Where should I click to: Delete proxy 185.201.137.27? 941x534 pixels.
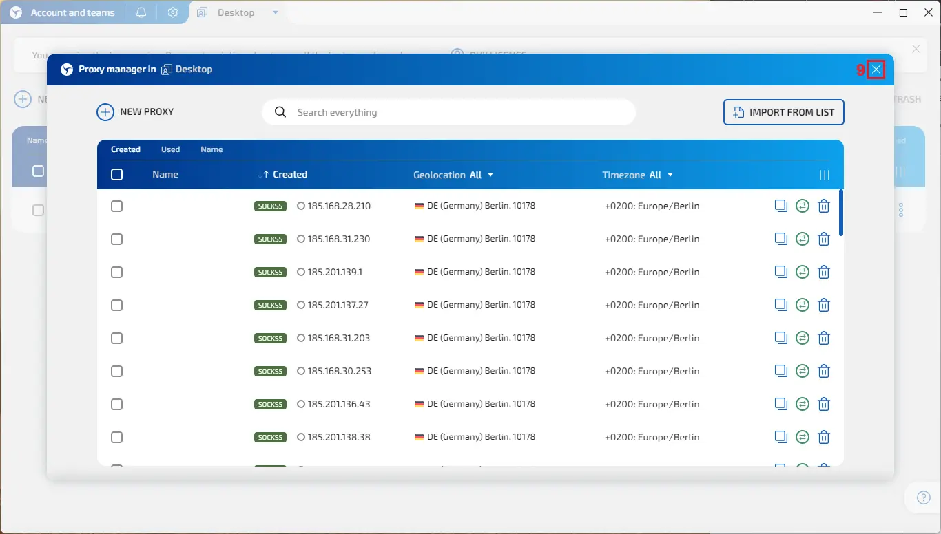(x=824, y=305)
